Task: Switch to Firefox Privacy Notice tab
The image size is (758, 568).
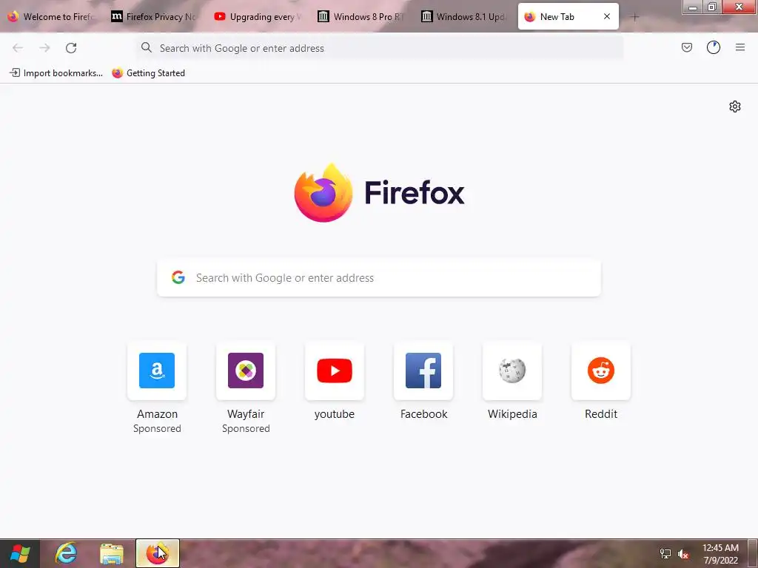Action: (x=154, y=17)
